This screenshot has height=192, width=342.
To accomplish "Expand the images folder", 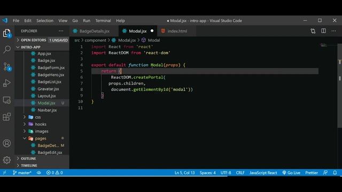I will coord(42,131).
